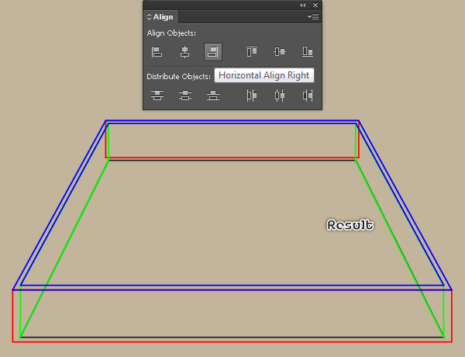Image resolution: width=465 pixels, height=357 pixels.
Task: Click the Vertical Distribute Top icon
Action: tap(157, 95)
